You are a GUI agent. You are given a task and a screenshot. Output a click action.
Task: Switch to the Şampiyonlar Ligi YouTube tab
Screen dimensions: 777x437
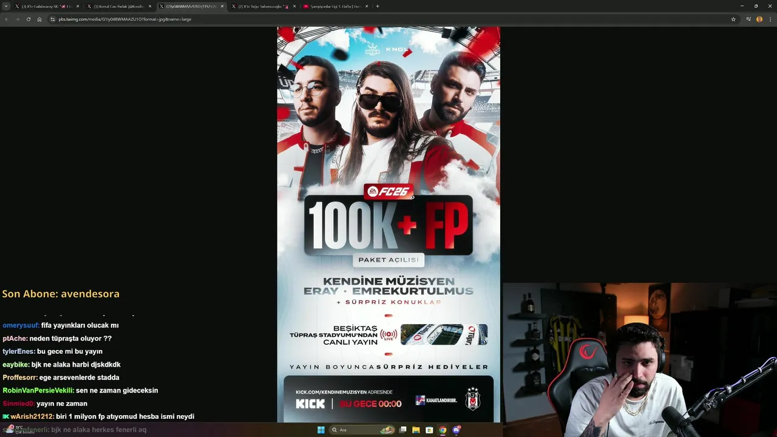pyautogui.click(x=335, y=6)
